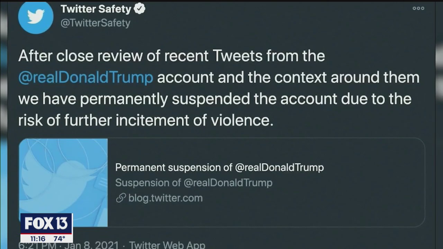Screen dimensions: 443x249
Task: Click the 11:16 clock in the FOX 13 bug
Action: click(38, 239)
